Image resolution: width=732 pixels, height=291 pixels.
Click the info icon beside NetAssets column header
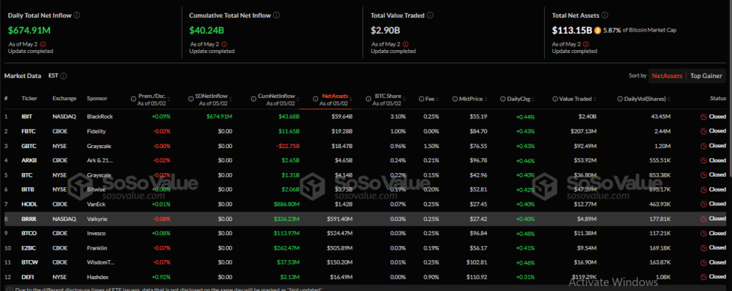316,99
